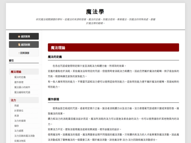Click the 魔法的定義 heading in the article
191x143 pixels.
pos(55,57)
